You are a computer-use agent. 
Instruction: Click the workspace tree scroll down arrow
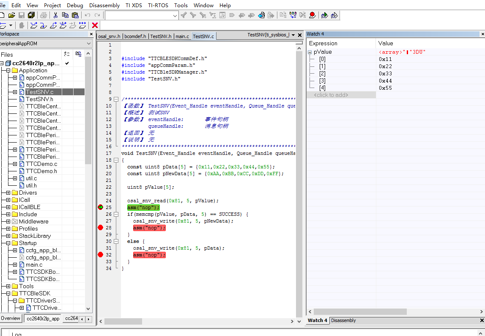[88, 309]
